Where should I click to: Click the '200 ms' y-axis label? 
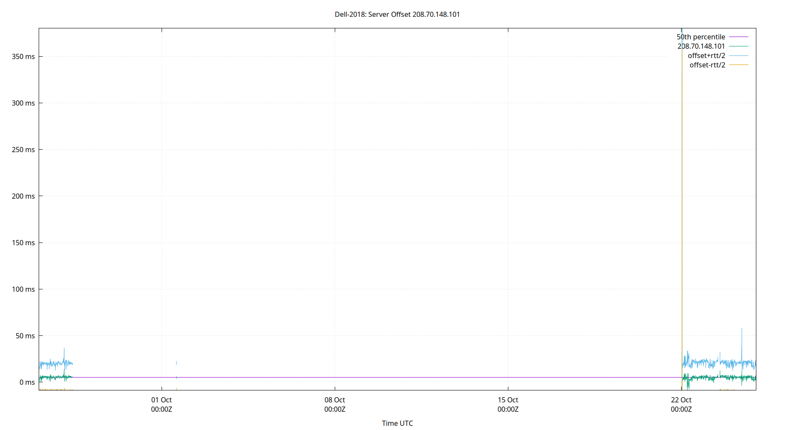pos(23,196)
